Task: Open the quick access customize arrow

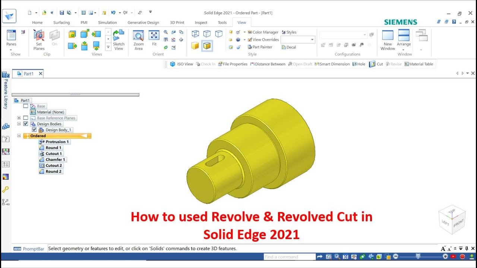Action: (x=150, y=12)
